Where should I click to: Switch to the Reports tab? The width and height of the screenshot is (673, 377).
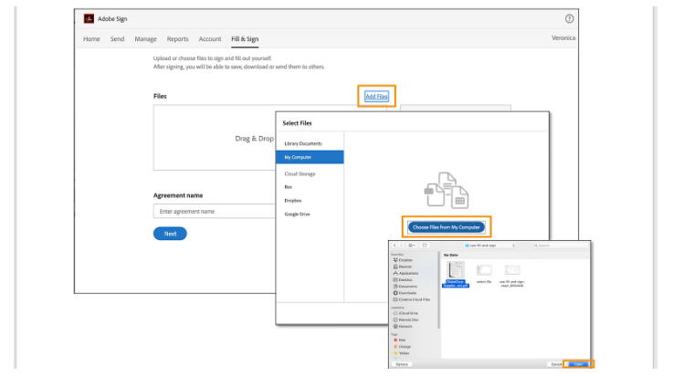tap(177, 39)
